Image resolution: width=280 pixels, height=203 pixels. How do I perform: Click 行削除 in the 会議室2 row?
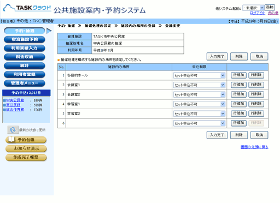(x=256, y=94)
